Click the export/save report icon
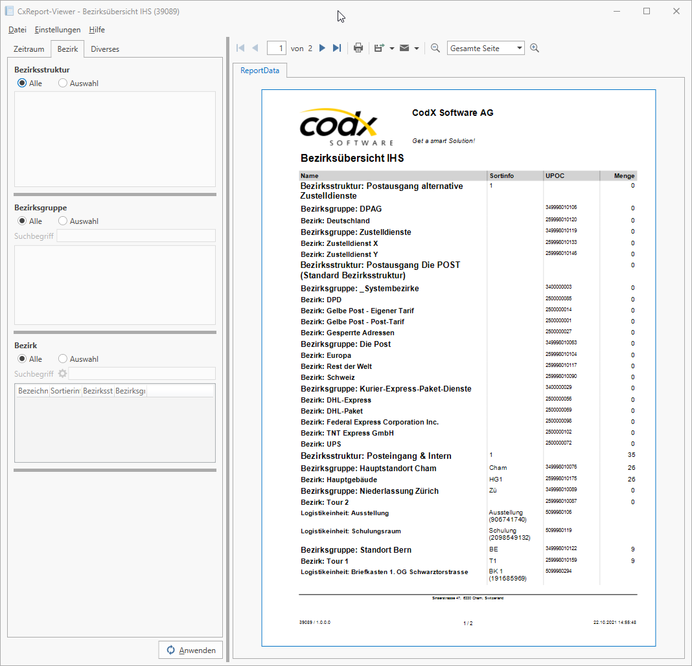This screenshot has width=692, height=666. click(x=380, y=48)
